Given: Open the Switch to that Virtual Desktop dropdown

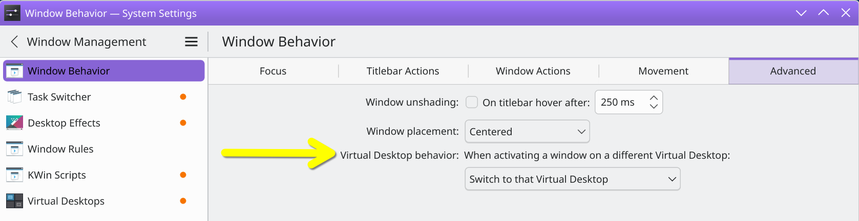Looking at the screenshot, I should 572,179.
